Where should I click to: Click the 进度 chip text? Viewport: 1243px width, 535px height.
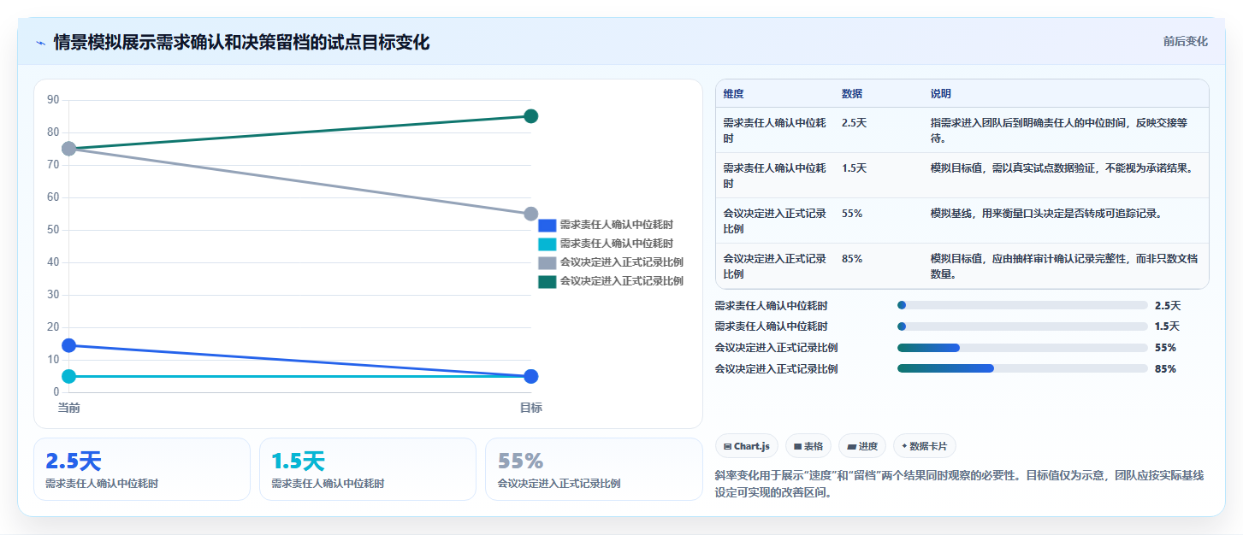coord(868,446)
